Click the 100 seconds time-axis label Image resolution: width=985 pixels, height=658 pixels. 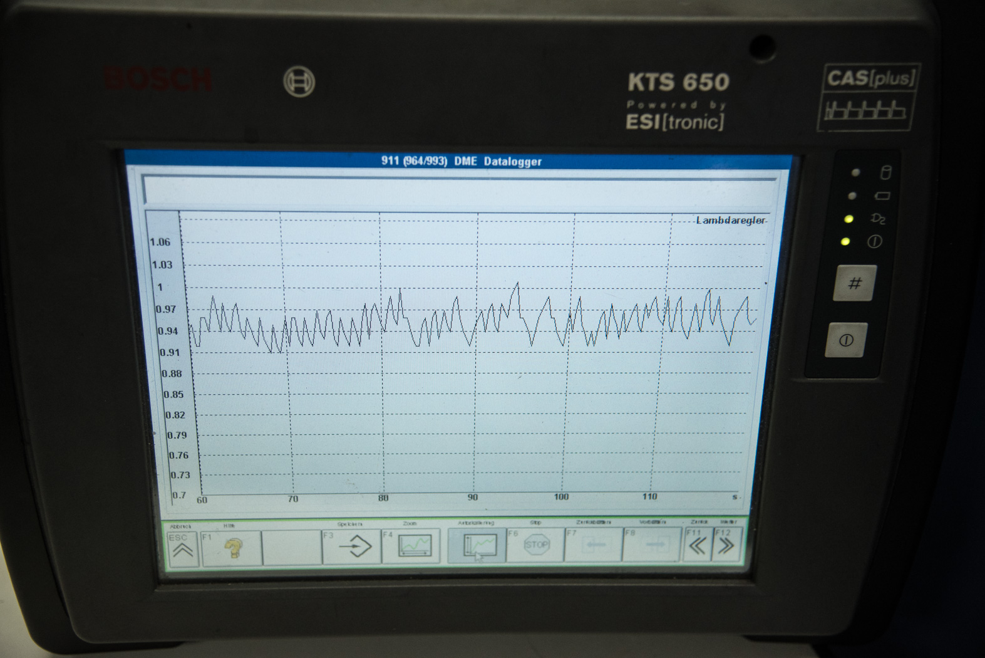(x=561, y=496)
